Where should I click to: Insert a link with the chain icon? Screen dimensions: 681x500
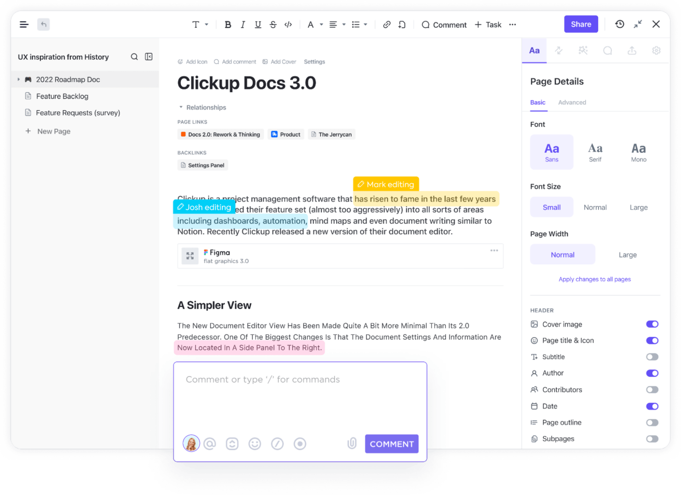pos(387,25)
